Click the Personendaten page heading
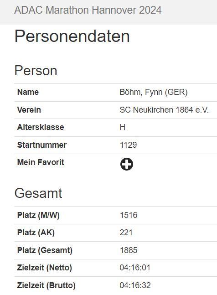The height and width of the screenshot is (295, 217). pos(72,36)
